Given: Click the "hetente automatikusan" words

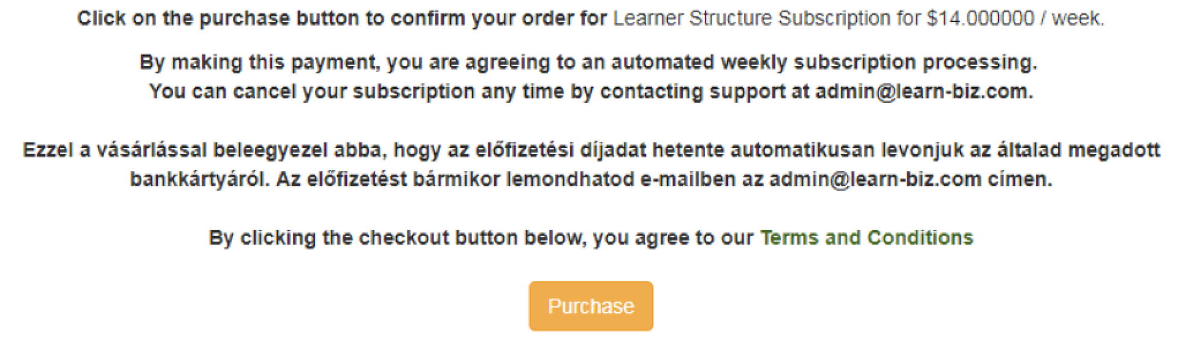Looking at the screenshot, I should point(763,150).
